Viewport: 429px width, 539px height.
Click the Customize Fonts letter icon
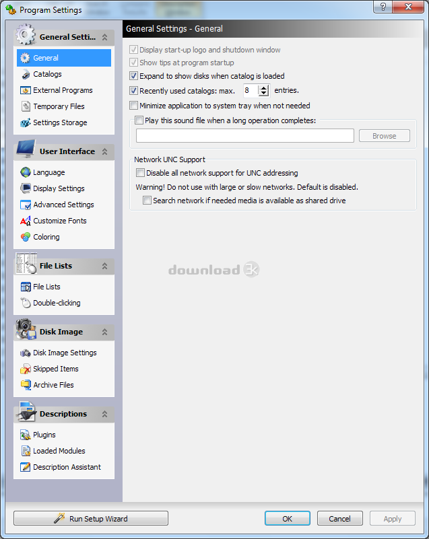(x=26, y=221)
